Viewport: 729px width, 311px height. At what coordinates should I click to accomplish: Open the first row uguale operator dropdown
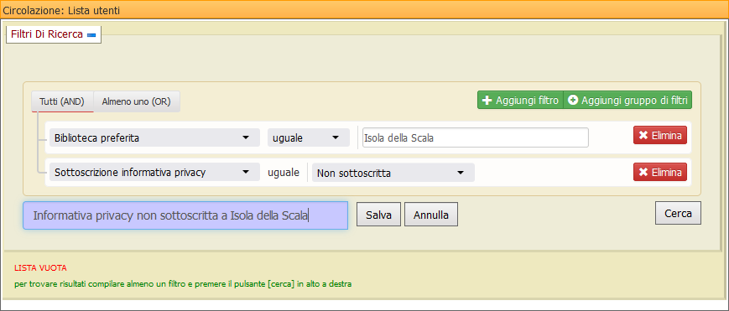pos(308,137)
